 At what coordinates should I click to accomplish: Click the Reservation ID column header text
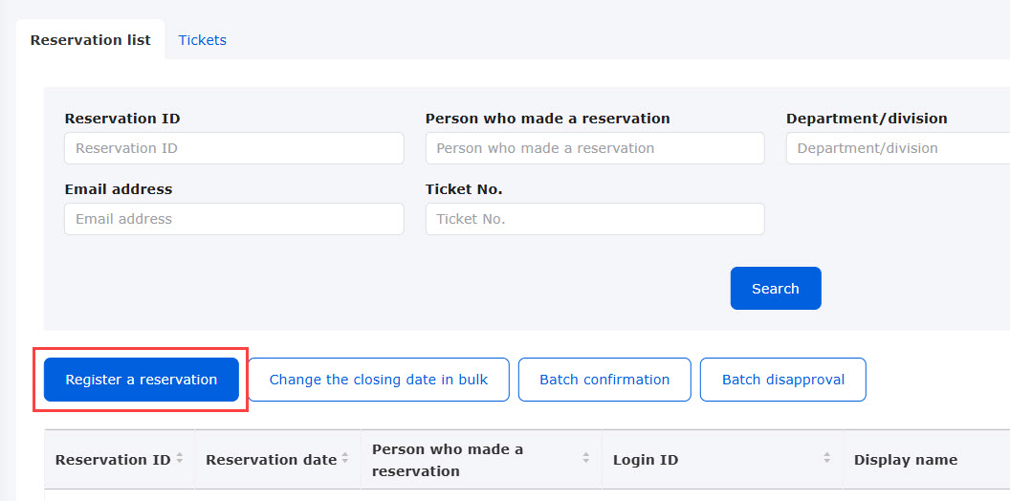[x=113, y=460]
